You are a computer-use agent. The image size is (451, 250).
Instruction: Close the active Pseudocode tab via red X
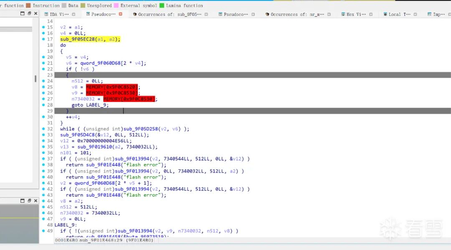[121, 14]
